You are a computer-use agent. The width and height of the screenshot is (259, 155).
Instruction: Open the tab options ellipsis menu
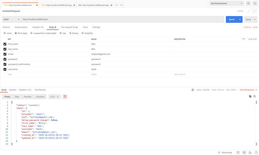[x=122, y=5]
